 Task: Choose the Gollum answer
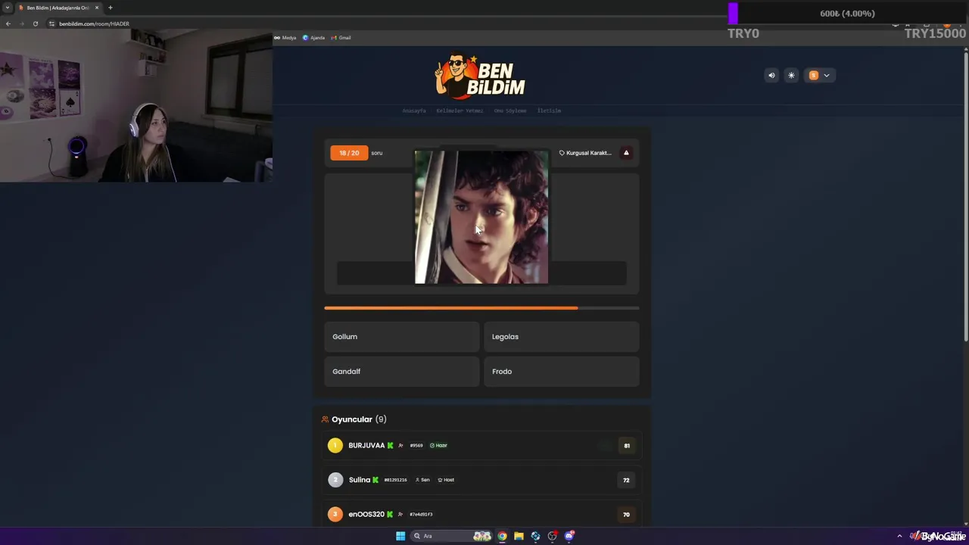tap(401, 337)
